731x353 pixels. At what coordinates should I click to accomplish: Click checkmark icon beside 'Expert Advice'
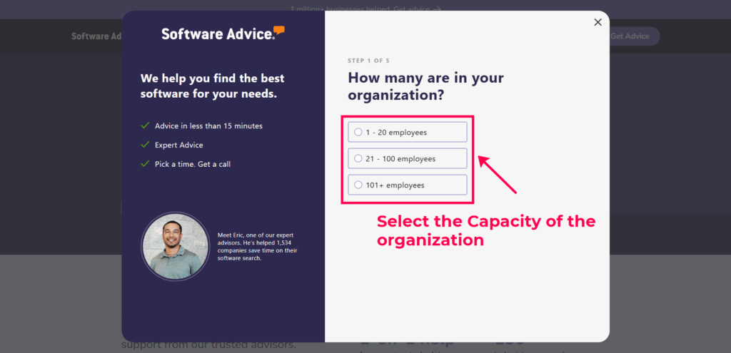145,145
